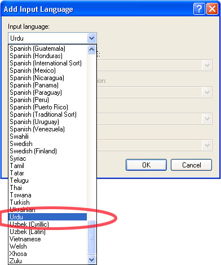Choose Uzbek (Latin) entry
The image size is (221, 265).
click(48, 232)
